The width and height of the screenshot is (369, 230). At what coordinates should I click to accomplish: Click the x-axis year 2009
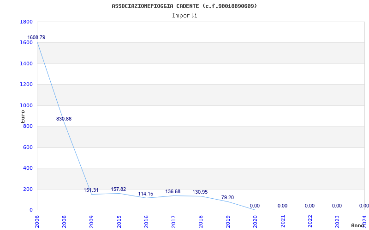click(x=91, y=222)
